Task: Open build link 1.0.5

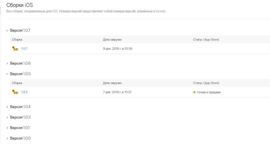Action: click(x=24, y=92)
